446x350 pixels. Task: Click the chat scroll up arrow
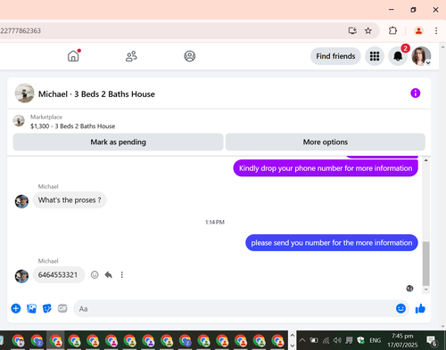pos(425,160)
